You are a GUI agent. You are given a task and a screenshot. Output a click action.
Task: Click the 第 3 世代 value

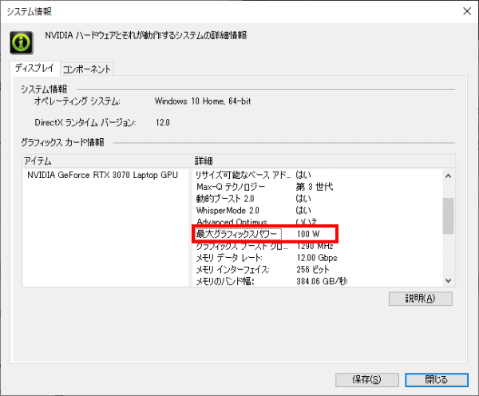click(x=315, y=187)
